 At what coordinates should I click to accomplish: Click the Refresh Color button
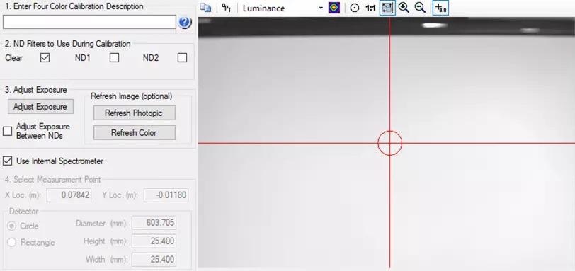(135, 132)
